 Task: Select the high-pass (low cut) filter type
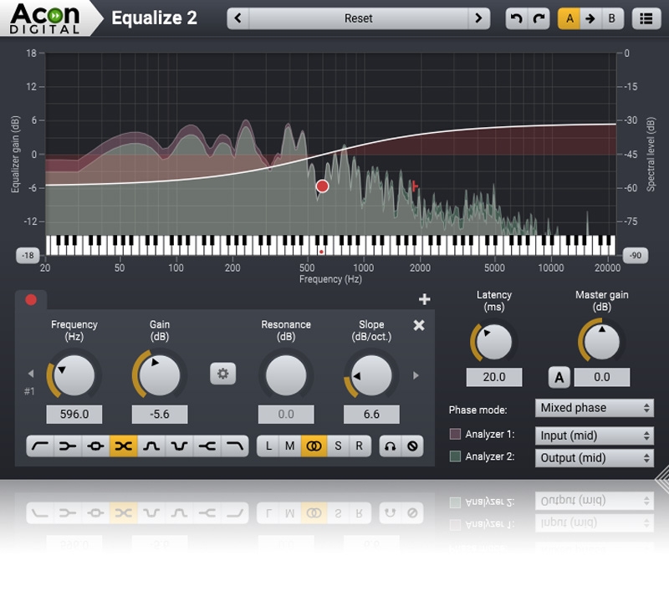click(40, 446)
